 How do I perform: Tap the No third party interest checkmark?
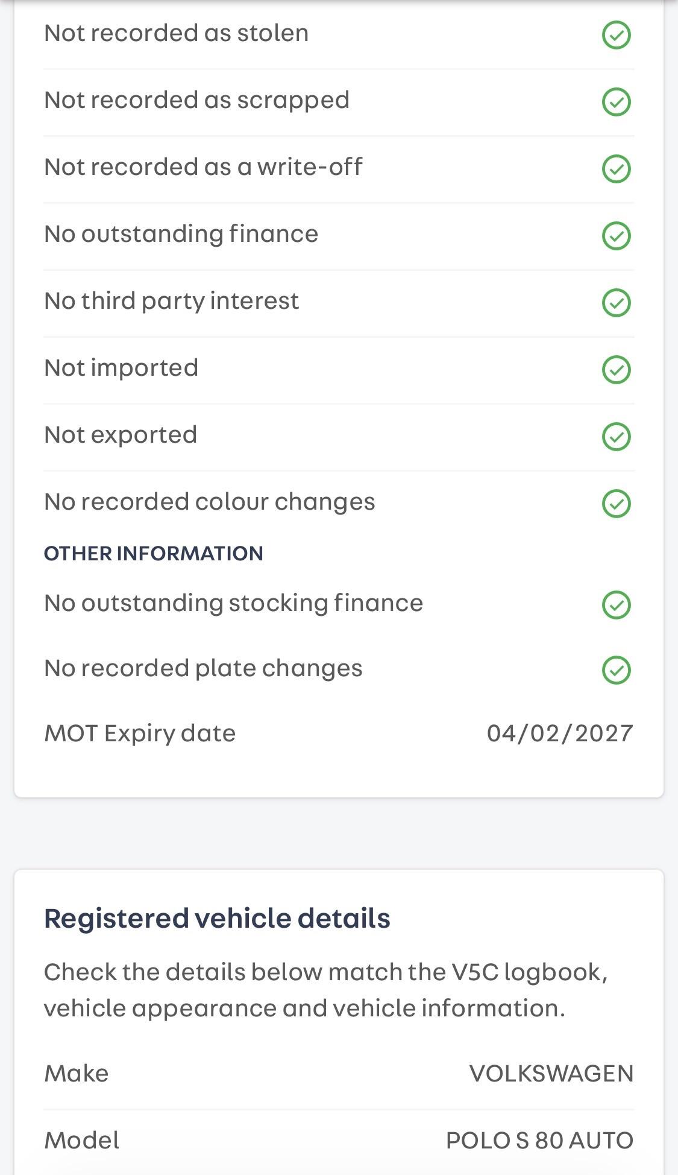point(616,303)
